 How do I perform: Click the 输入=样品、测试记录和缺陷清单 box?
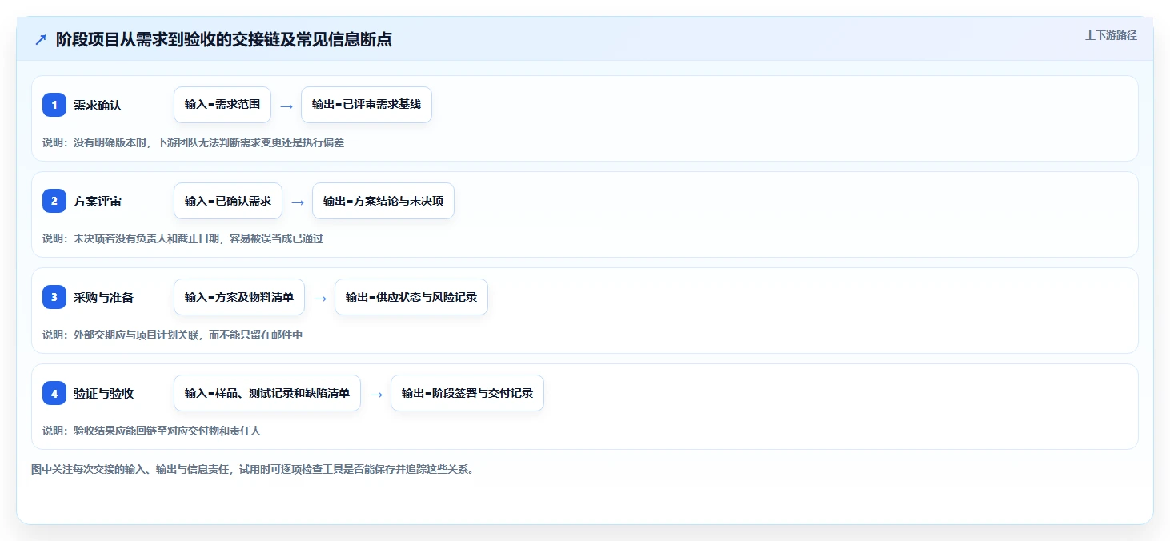(x=267, y=393)
